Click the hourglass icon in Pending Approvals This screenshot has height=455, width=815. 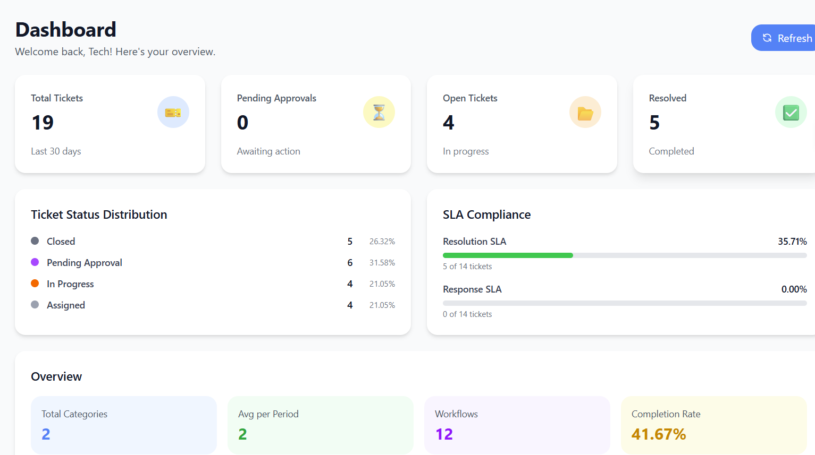[379, 112]
